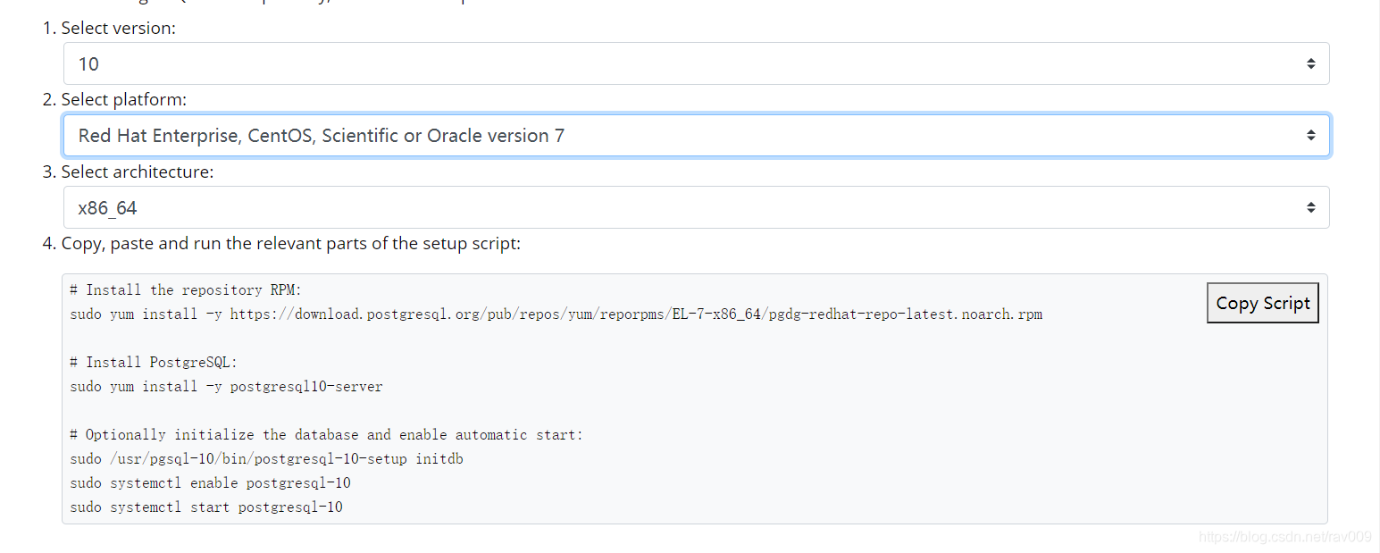Click the systemctl enable postgresql-10 line

(210, 483)
